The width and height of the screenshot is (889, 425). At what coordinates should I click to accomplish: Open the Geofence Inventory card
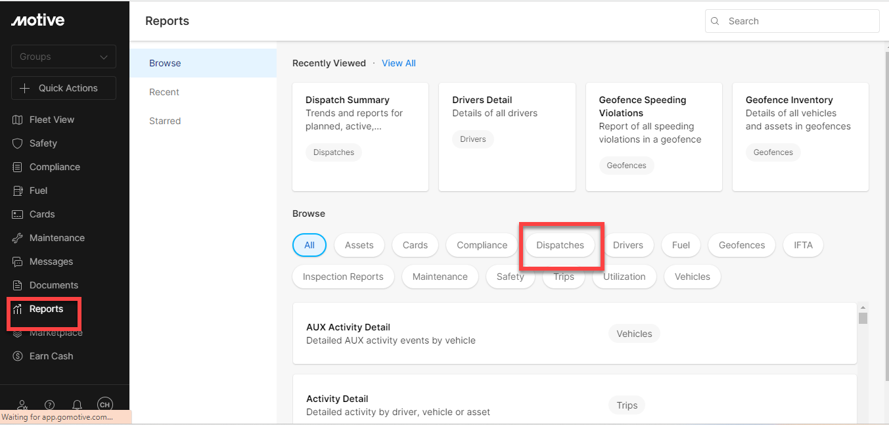[x=800, y=137]
